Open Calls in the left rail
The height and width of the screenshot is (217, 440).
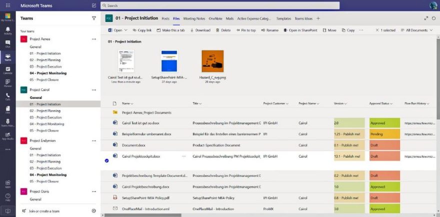pyautogui.click(x=7, y=95)
